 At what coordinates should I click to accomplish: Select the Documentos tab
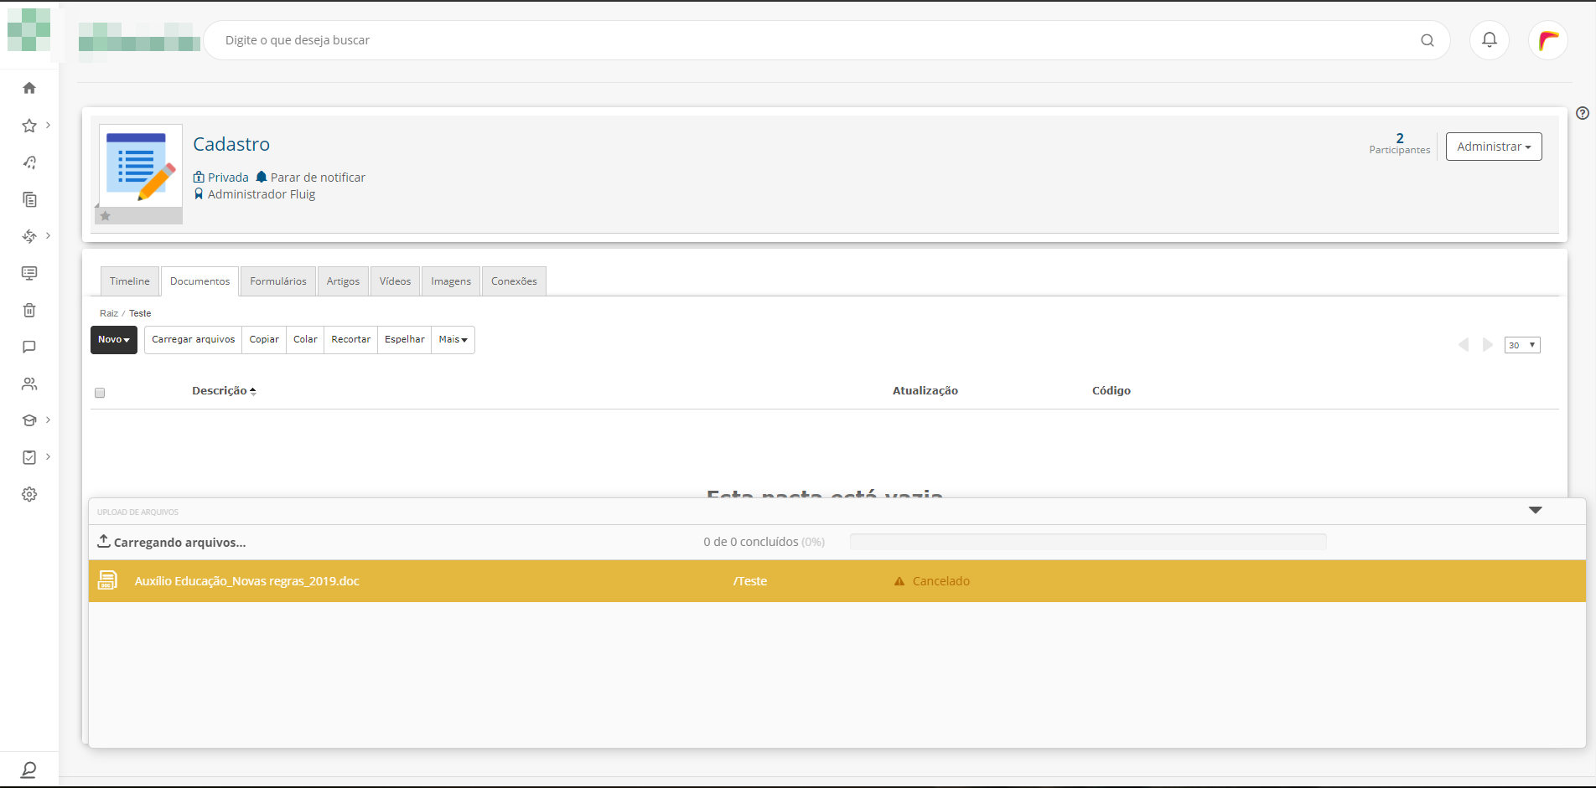[199, 281]
